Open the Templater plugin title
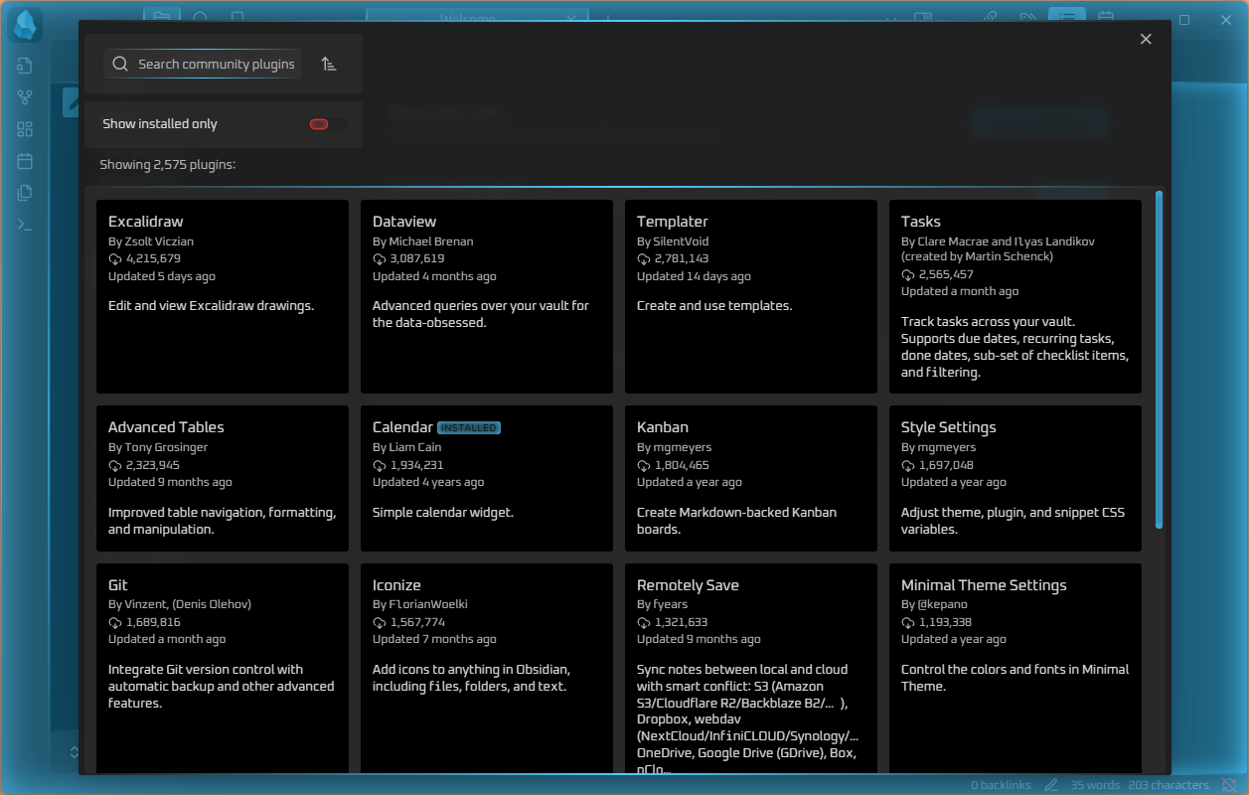The width and height of the screenshot is (1249, 795). 673,222
